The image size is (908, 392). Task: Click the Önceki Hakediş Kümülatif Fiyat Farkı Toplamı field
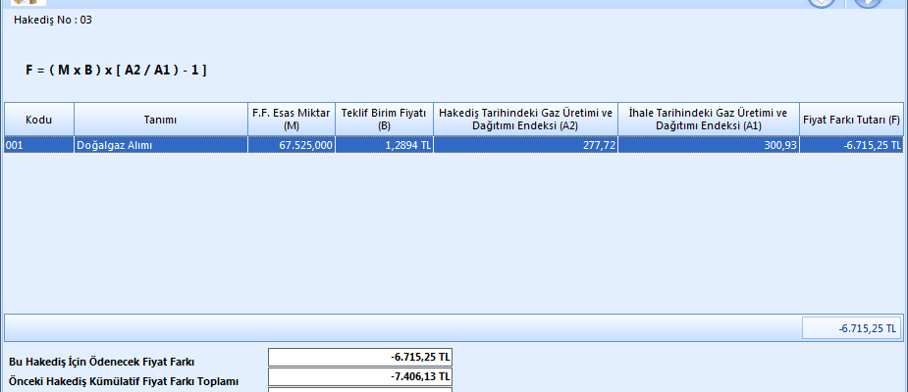click(359, 377)
